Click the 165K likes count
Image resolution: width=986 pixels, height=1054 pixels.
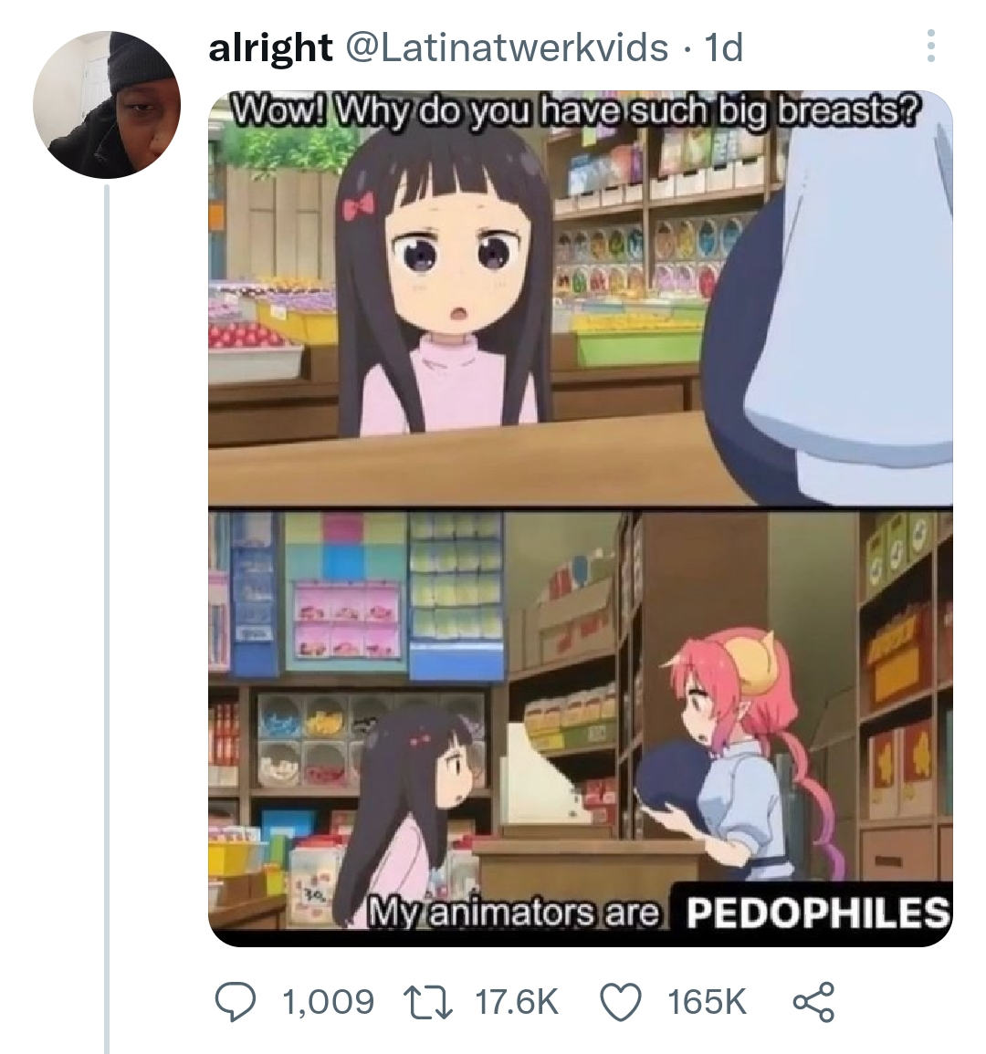707,1002
